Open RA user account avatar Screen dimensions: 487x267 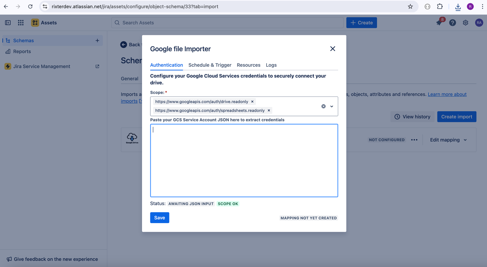tap(479, 23)
